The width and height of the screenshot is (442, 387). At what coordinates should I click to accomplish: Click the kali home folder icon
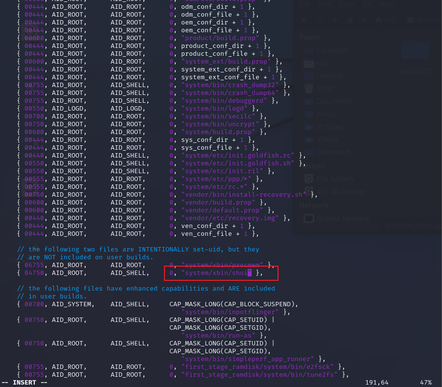click(309, 64)
